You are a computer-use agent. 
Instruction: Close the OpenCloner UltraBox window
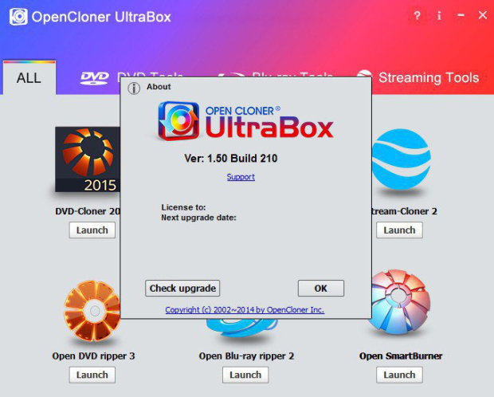[482, 15]
